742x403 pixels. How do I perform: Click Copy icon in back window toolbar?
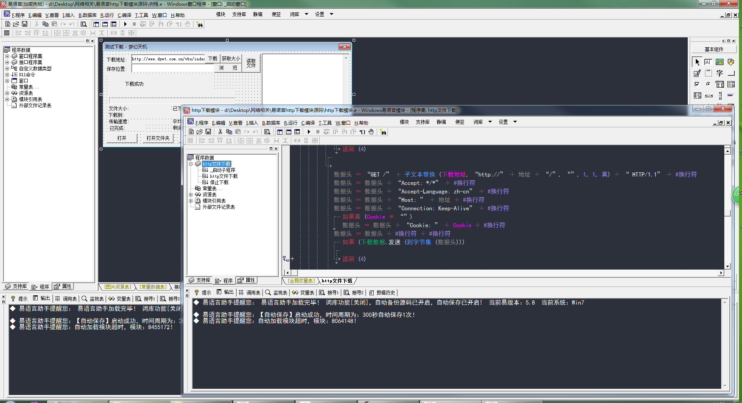45,24
